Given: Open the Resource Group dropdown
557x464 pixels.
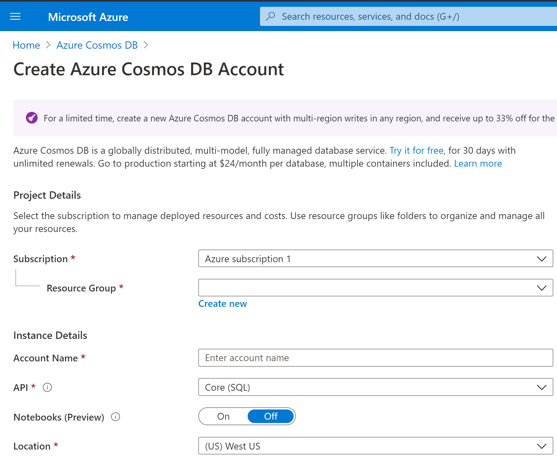Looking at the screenshot, I should (376, 288).
